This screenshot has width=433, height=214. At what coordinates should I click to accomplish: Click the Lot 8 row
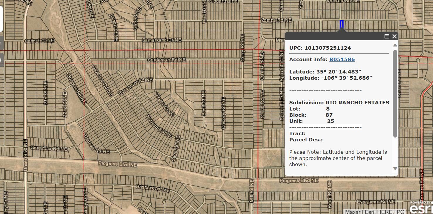[309, 109]
